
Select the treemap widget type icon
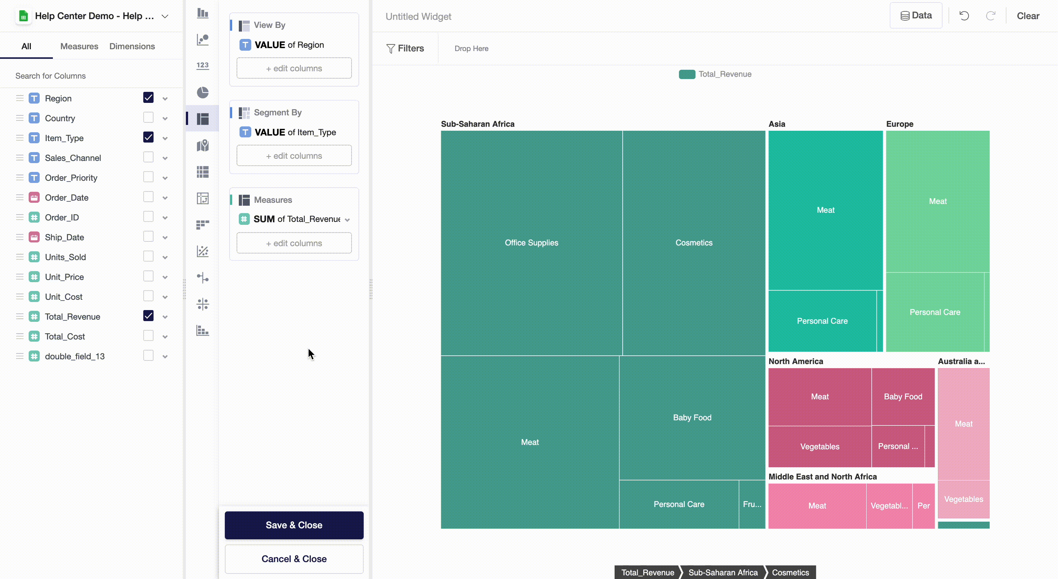202,119
